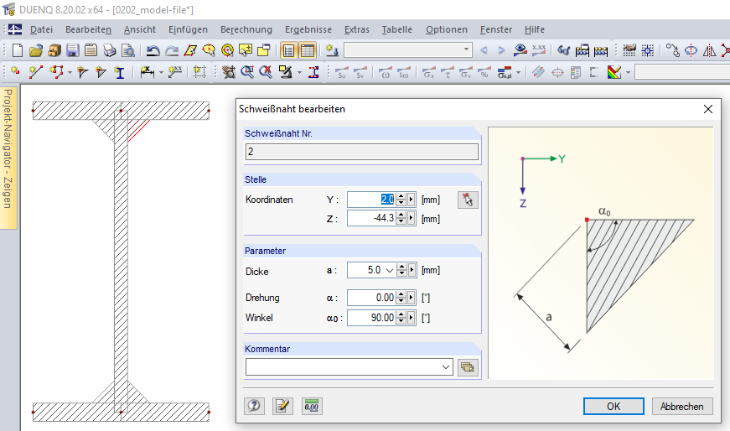The height and width of the screenshot is (431, 730).
Task: Click the rotate tool icon
Action: (691, 50)
